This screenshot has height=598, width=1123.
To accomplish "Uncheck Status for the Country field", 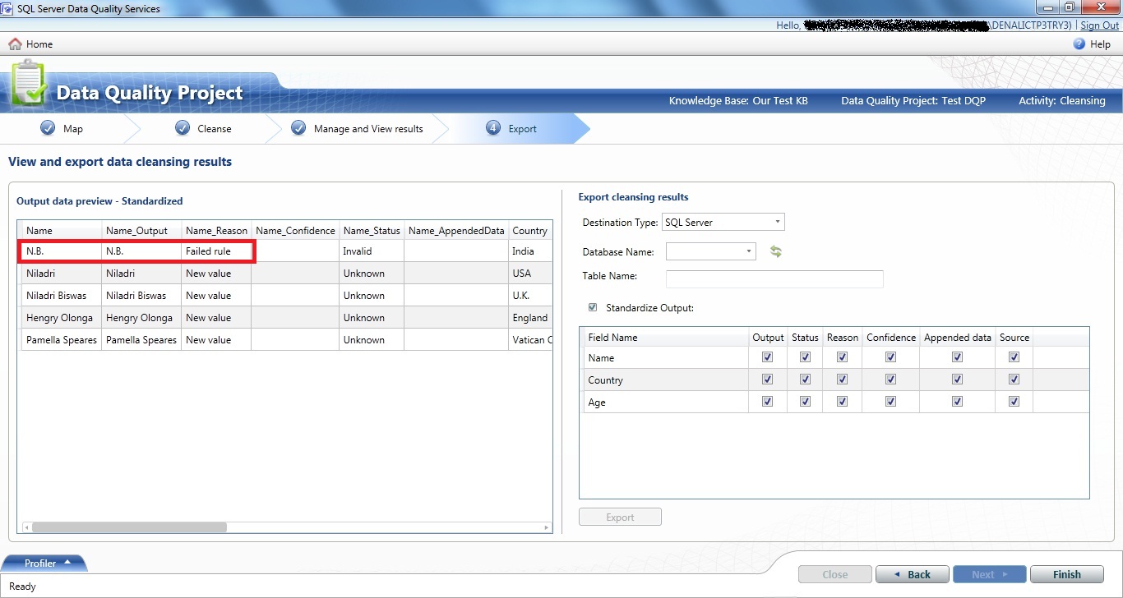I will coord(805,379).
